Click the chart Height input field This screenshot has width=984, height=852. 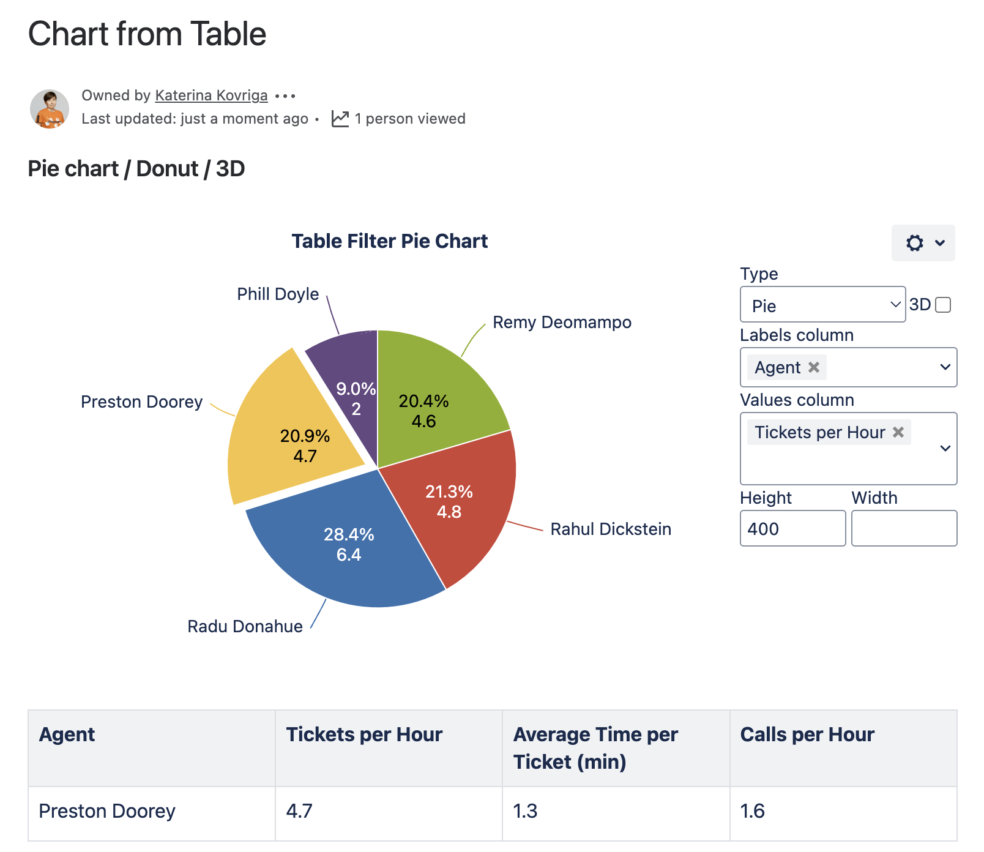tap(792, 528)
